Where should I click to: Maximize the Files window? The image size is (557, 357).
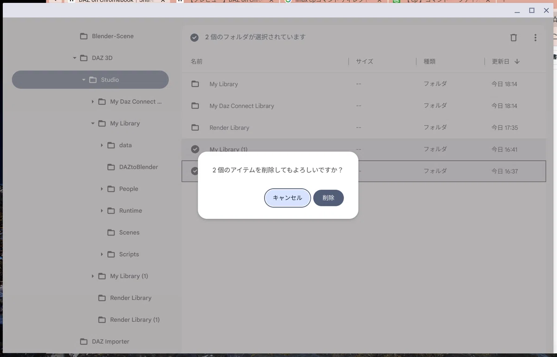click(x=532, y=10)
